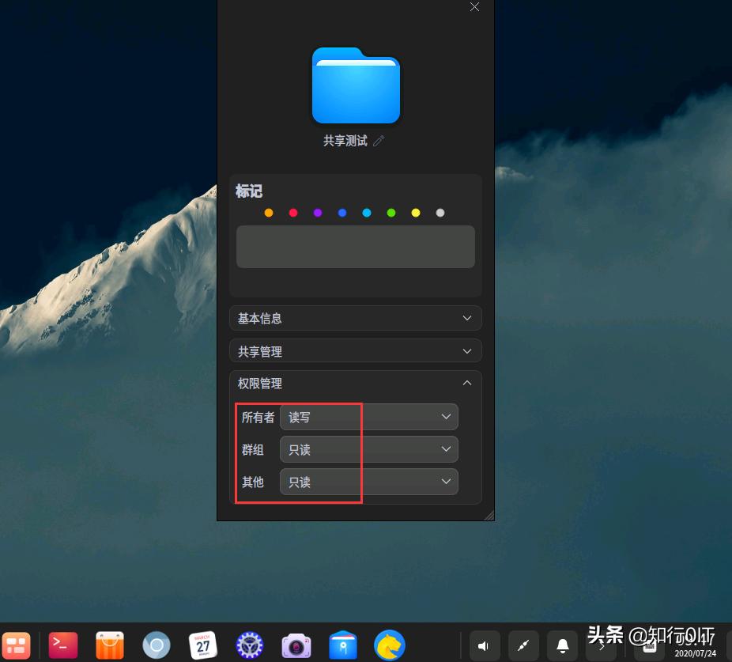Open the File Manager dock icon
Viewport: 732px width, 662px height.
[x=342, y=645]
